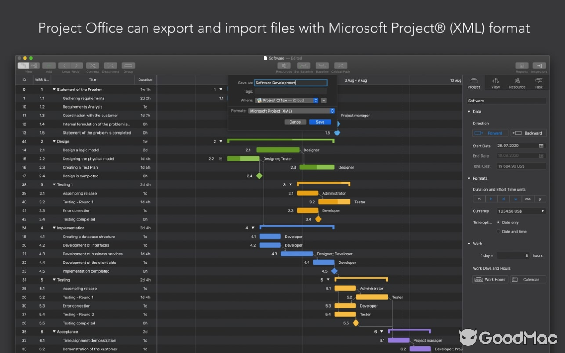Click the Undo icon in the toolbar
Viewport: 565px width, 353px height.
[64, 65]
